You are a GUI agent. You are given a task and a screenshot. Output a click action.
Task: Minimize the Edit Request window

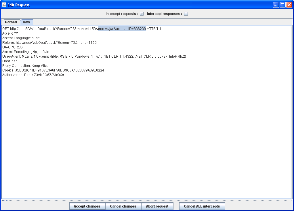276,5
